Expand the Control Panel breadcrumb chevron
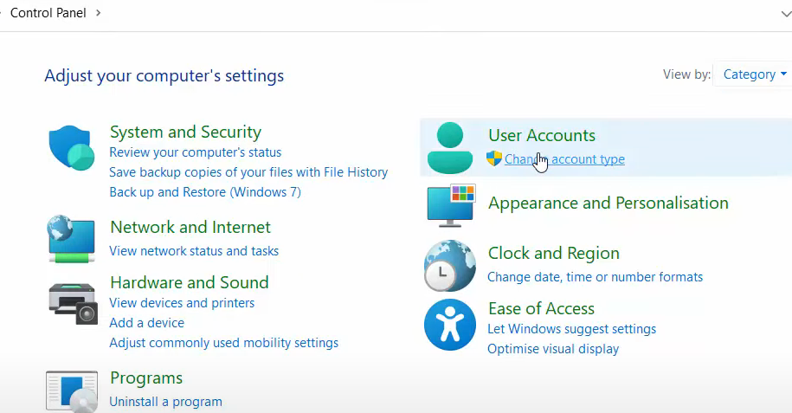This screenshot has width=792, height=413. coord(98,13)
